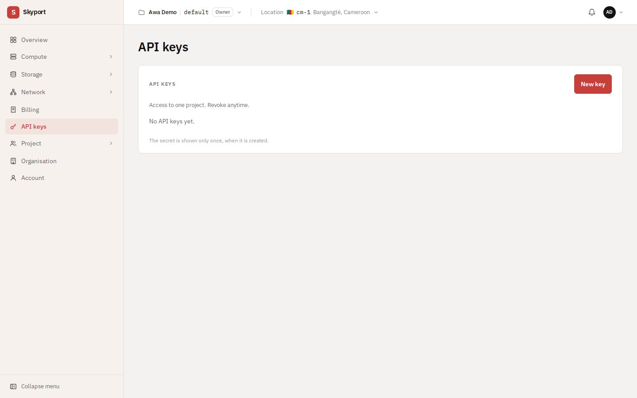Click the 'secret is shown only once' note
This screenshot has height=398, width=637.
[x=209, y=141]
